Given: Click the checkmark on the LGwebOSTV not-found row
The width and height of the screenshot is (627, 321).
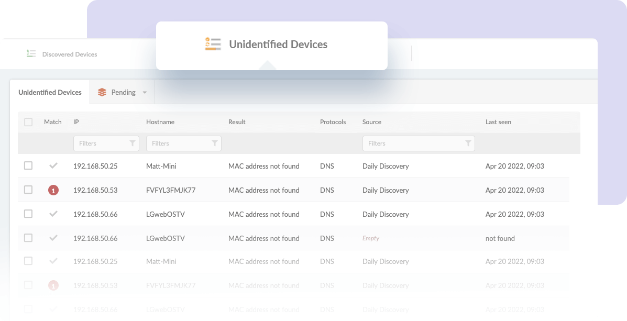Looking at the screenshot, I should 53,238.
